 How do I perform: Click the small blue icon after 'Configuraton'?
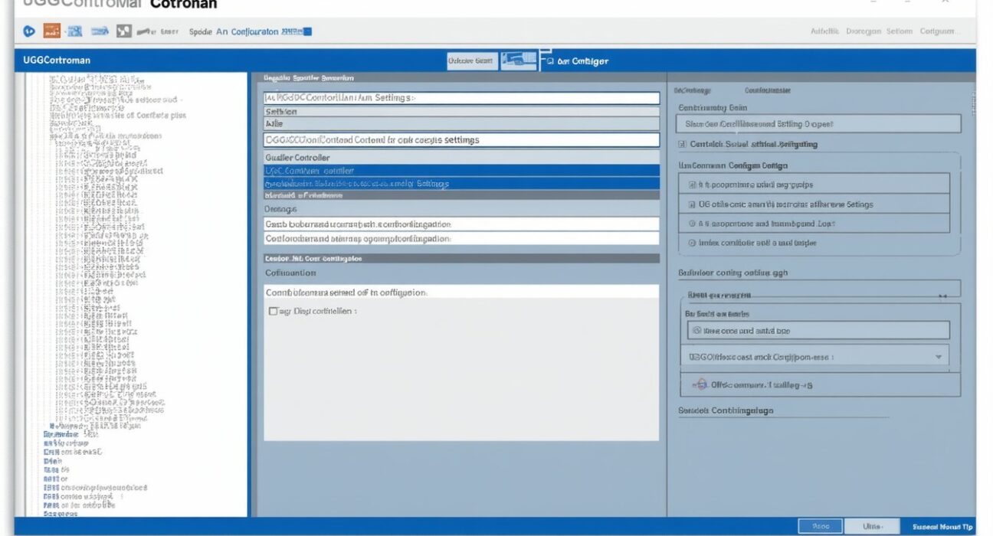(x=307, y=32)
